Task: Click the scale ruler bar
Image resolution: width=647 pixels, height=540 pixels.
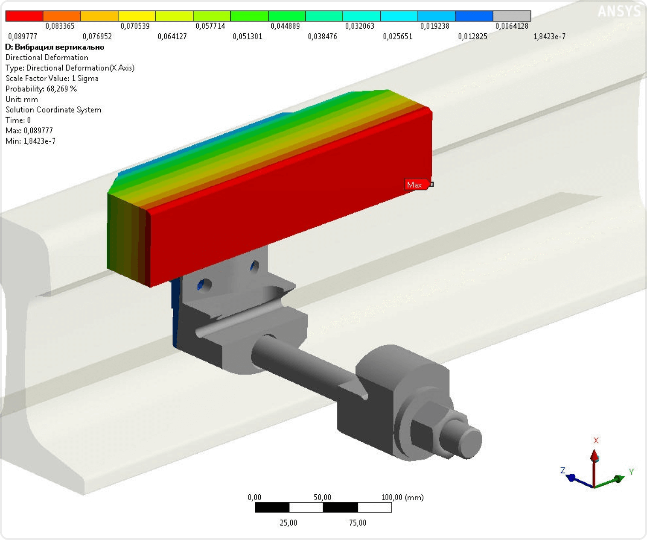Action: (x=323, y=507)
